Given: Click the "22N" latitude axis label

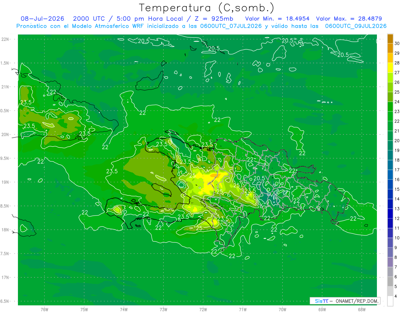Looking at the screenshot, I should [5, 39].
